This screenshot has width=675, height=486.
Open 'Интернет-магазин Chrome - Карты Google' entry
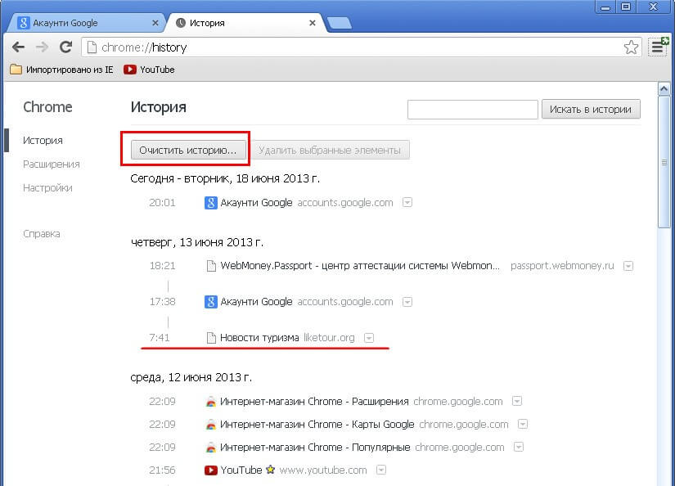pyautogui.click(x=317, y=425)
